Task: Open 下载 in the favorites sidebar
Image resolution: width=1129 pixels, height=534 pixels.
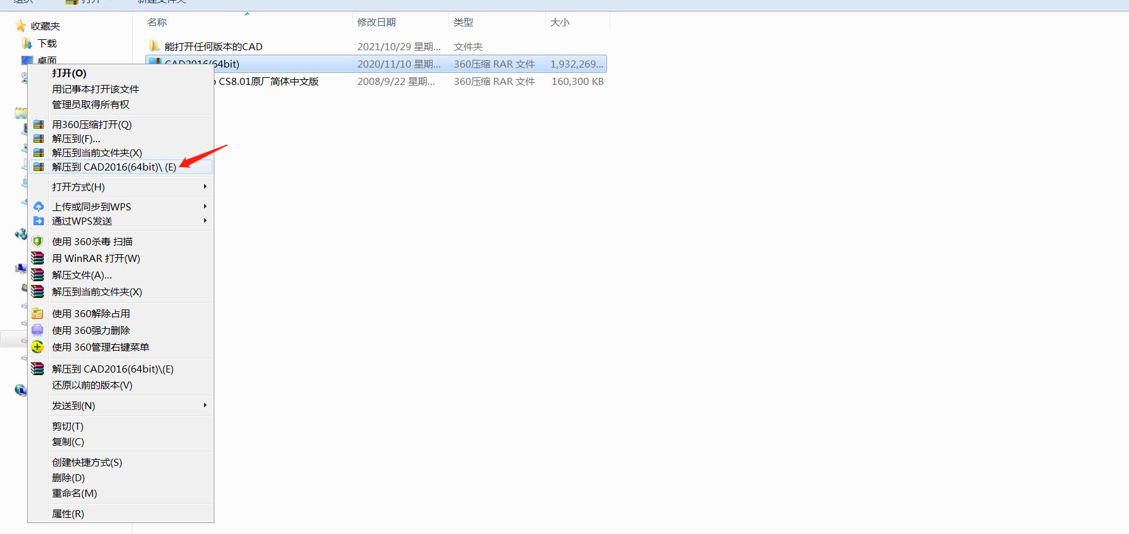Action: [47, 44]
